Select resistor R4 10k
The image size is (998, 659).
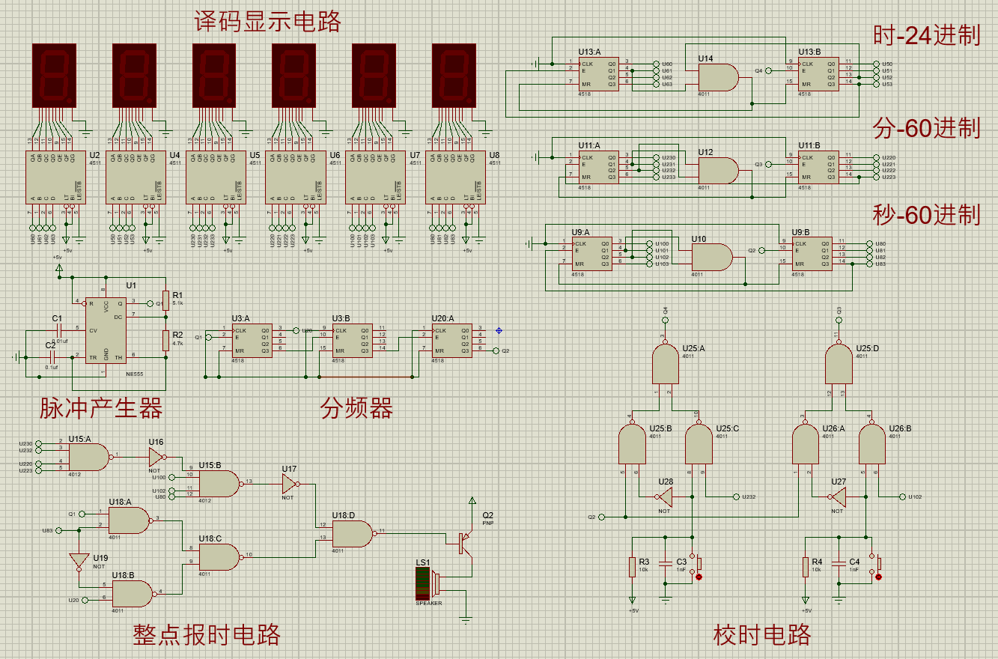(806, 567)
